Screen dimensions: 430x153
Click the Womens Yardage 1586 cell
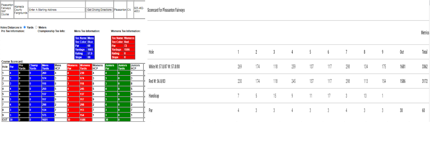tap(129, 49)
